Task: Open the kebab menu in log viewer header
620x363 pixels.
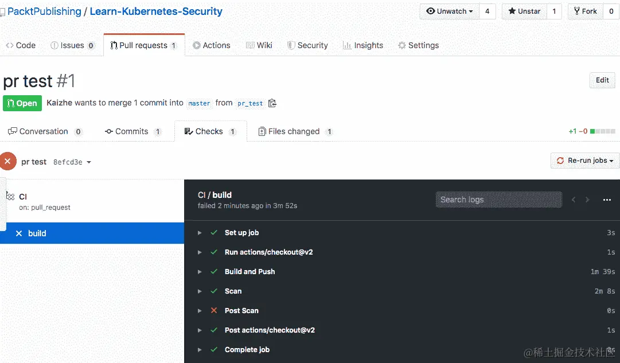Action: (607, 200)
